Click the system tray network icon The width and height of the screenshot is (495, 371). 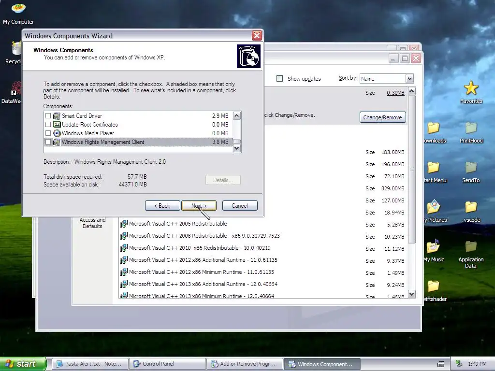pos(459,364)
